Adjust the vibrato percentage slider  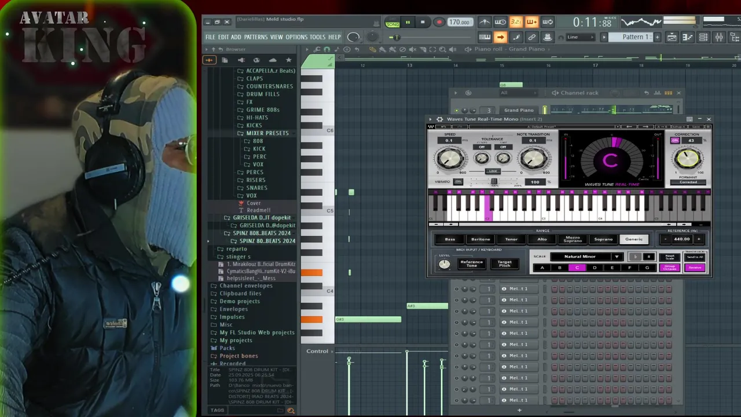(493, 182)
